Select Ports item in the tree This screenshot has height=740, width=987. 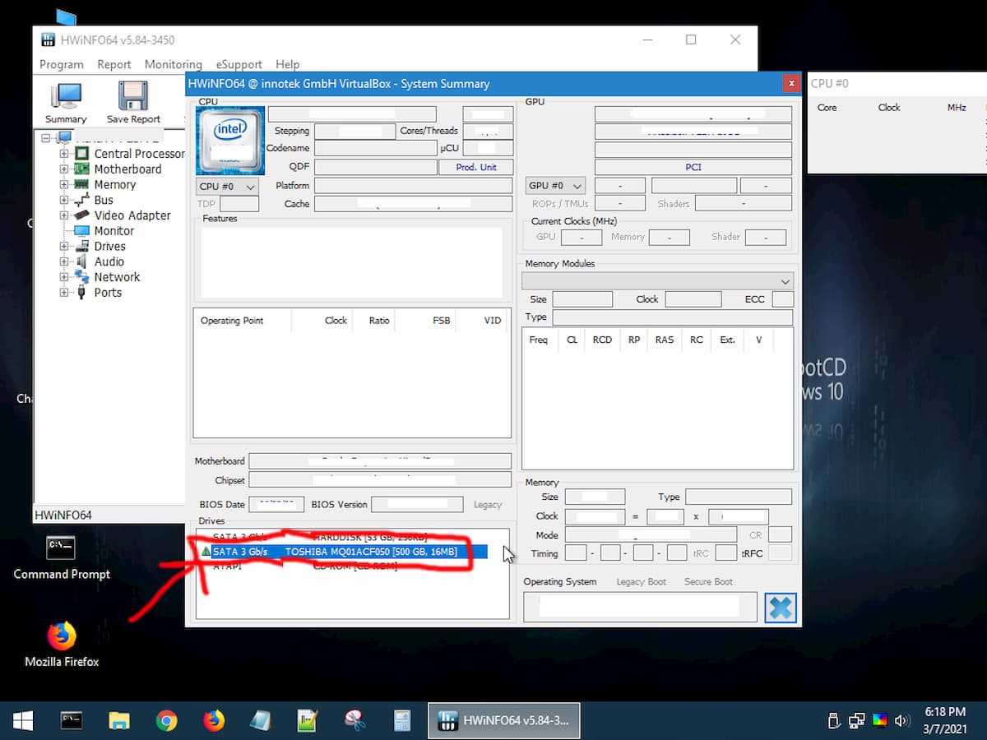(x=108, y=293)
